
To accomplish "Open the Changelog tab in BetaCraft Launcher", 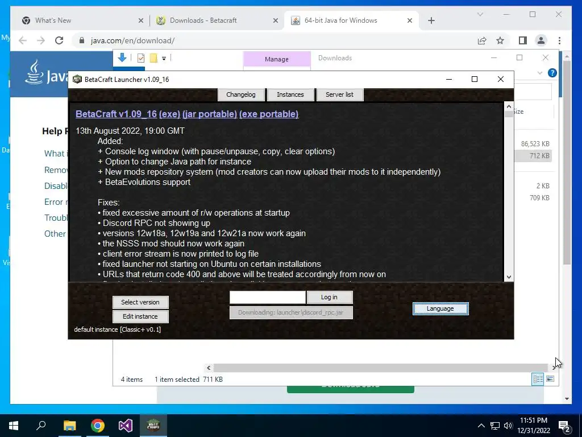I will [241, 94].
